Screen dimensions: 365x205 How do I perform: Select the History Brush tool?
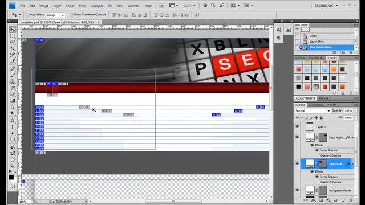click(13, 88)
